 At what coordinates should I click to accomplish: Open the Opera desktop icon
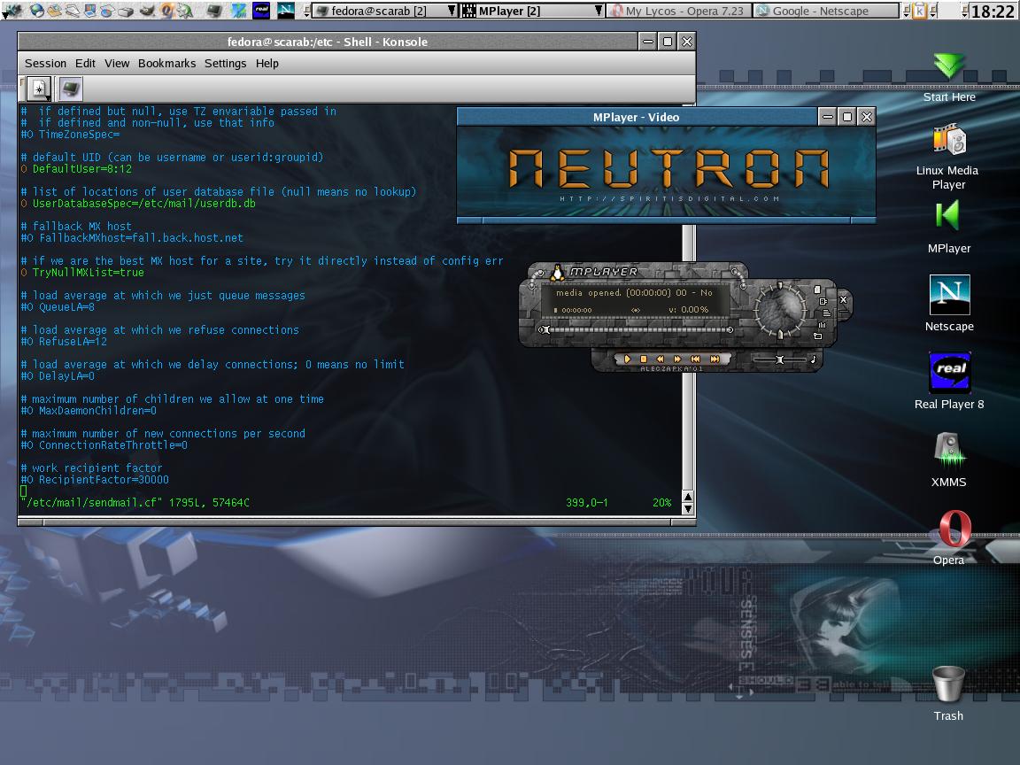pos(954,529)
